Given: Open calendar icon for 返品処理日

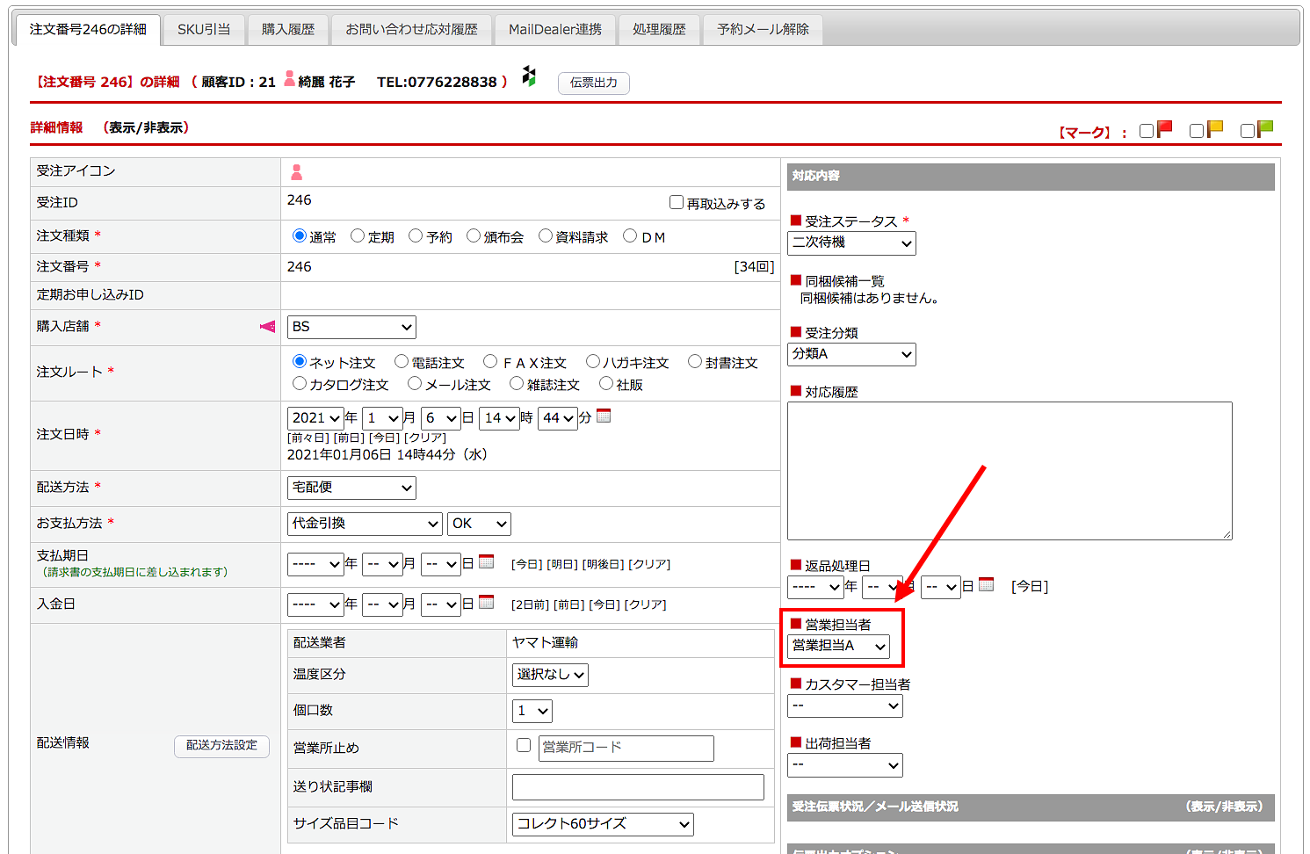Looking at the screenshot, I should tap(986, 584).
